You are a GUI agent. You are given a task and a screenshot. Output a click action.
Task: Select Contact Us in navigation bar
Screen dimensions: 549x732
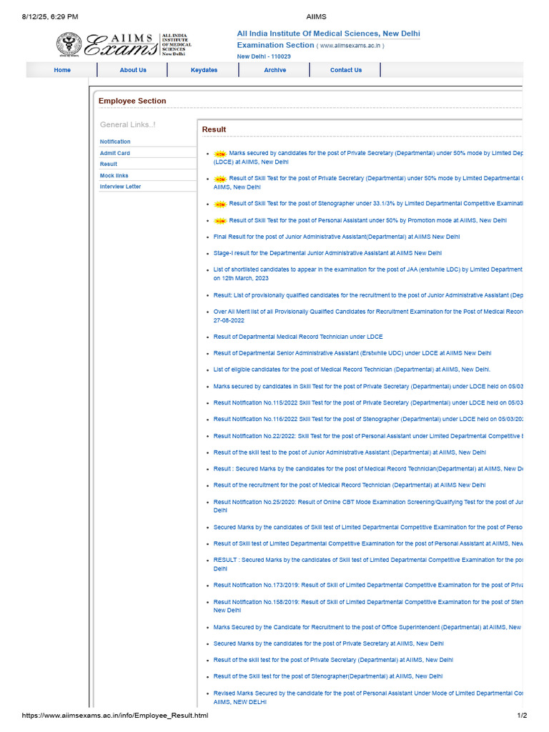(x=346, y=70)
